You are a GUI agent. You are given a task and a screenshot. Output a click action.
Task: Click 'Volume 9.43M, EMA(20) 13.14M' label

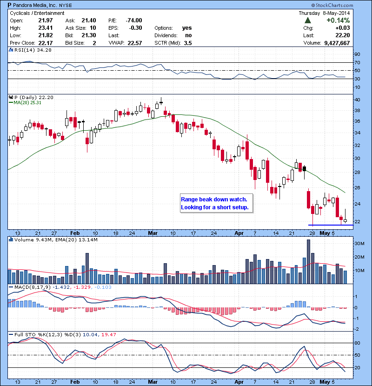point(56,240)
